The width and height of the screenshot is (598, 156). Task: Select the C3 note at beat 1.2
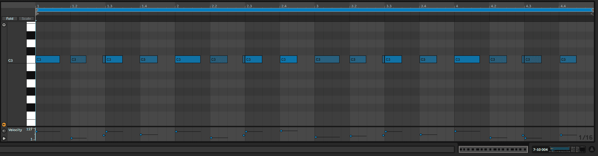(78, 59)
